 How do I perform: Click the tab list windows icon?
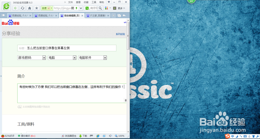[x=119, y=15]
